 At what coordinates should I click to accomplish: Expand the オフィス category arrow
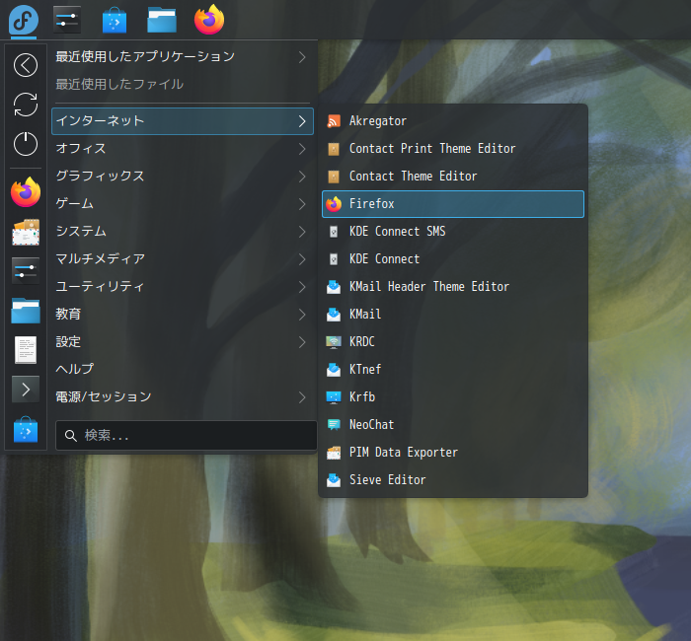tap(302, 149)
